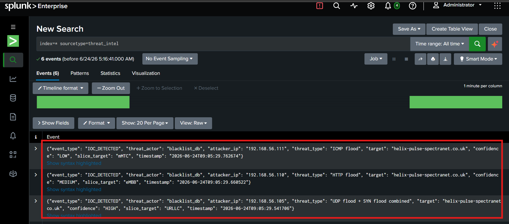
Task: Open the No Event Sampling dropdown
Action: point(170,59)
